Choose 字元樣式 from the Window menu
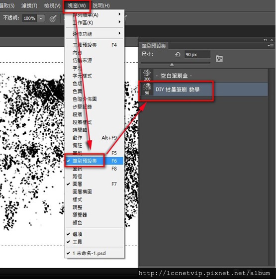 94,76
